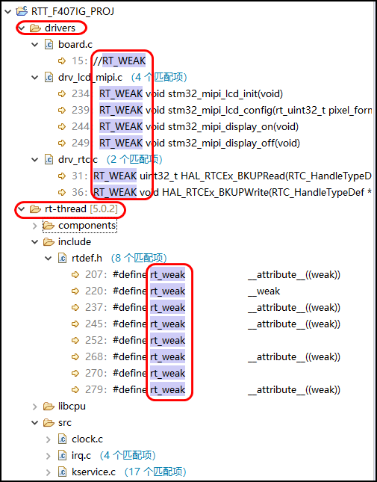Click the clock.c file icon
The width and height of the screenshot is (377, 482).
(62, 439)
